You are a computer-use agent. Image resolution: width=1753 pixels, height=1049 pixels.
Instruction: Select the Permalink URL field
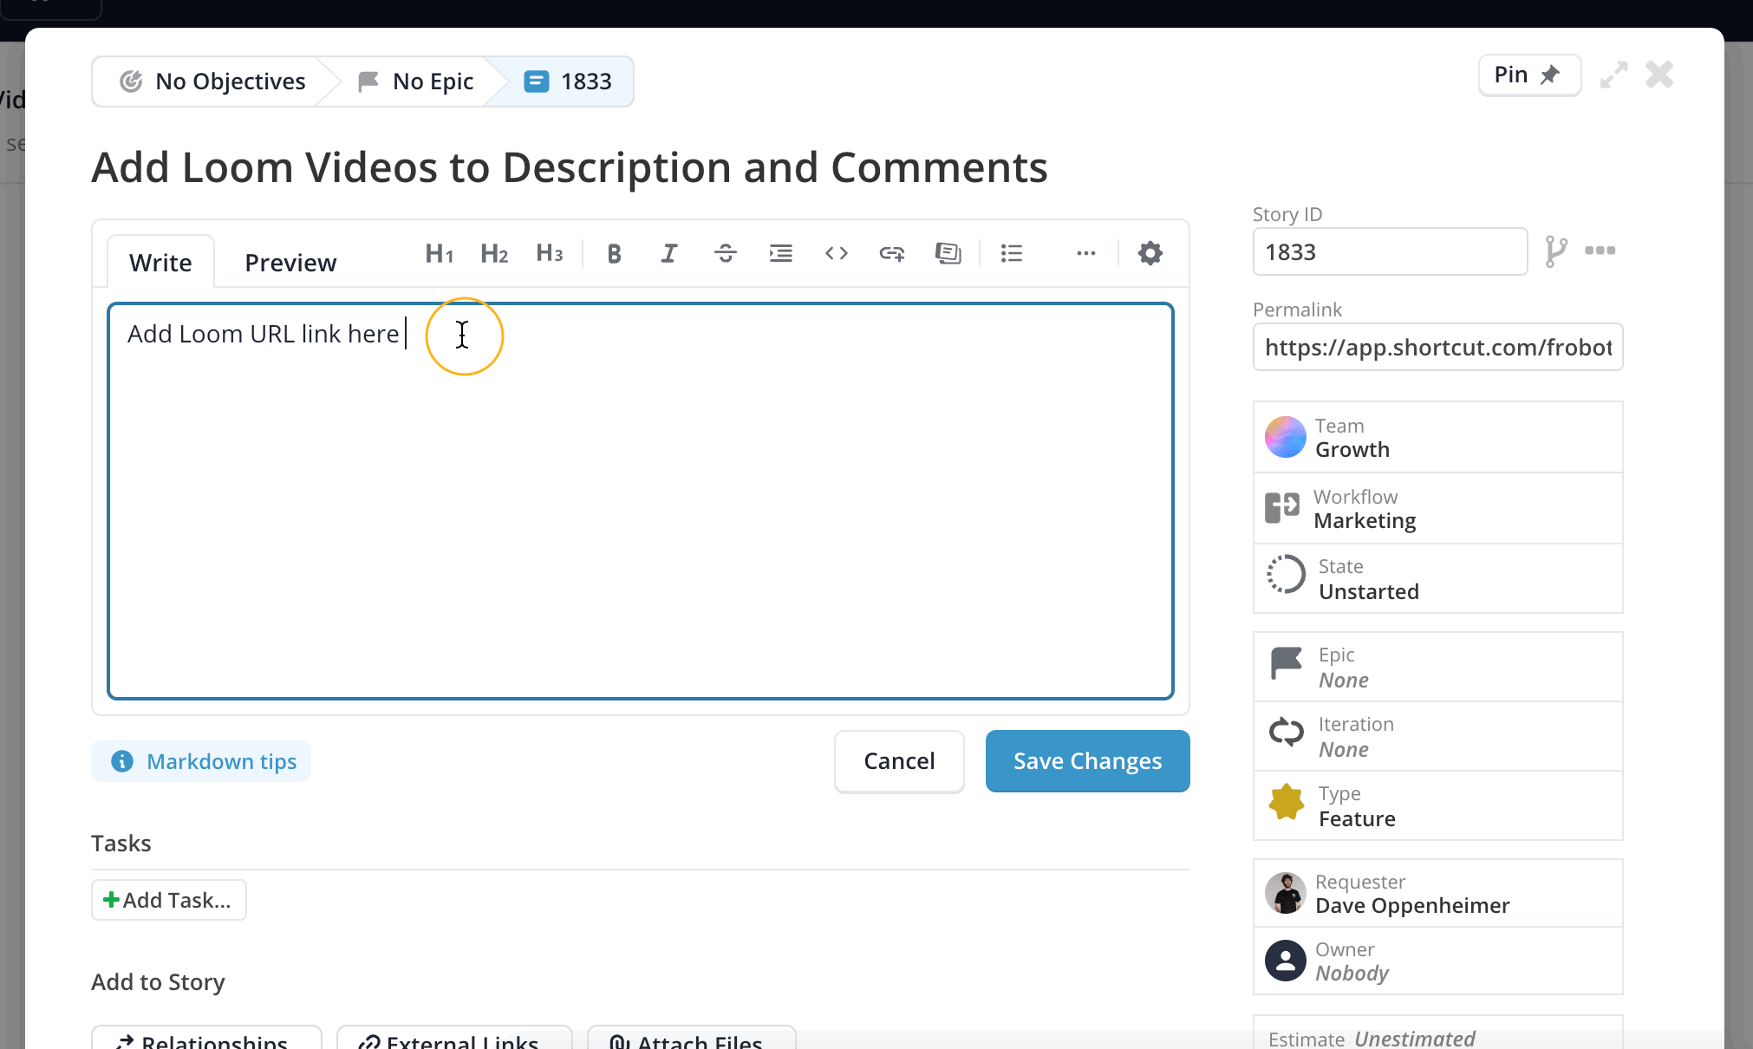pyautogui.click(x=1437, y=347)
